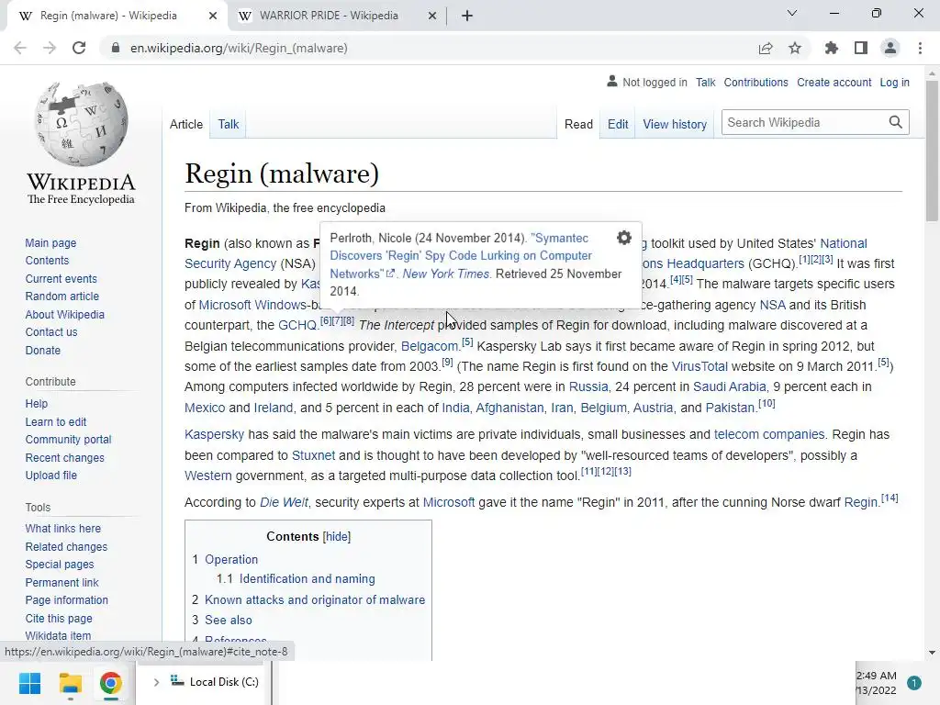
Task: Bookmark this page with the star icon
Action: 795,48
